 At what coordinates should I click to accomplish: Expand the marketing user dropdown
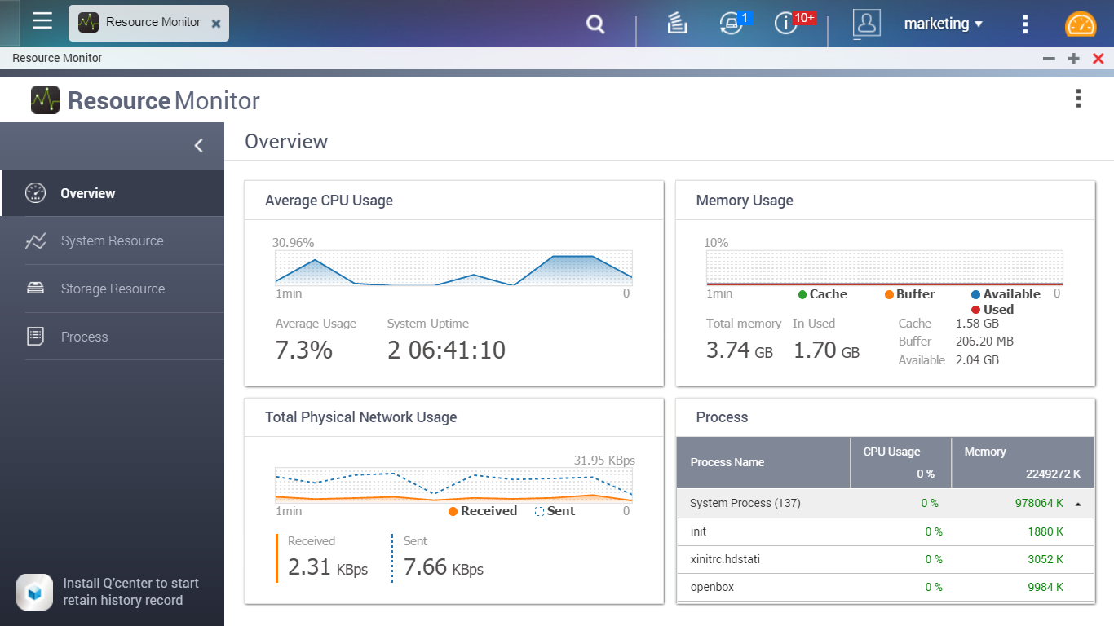pyautogui.click(x=943, y=24)
